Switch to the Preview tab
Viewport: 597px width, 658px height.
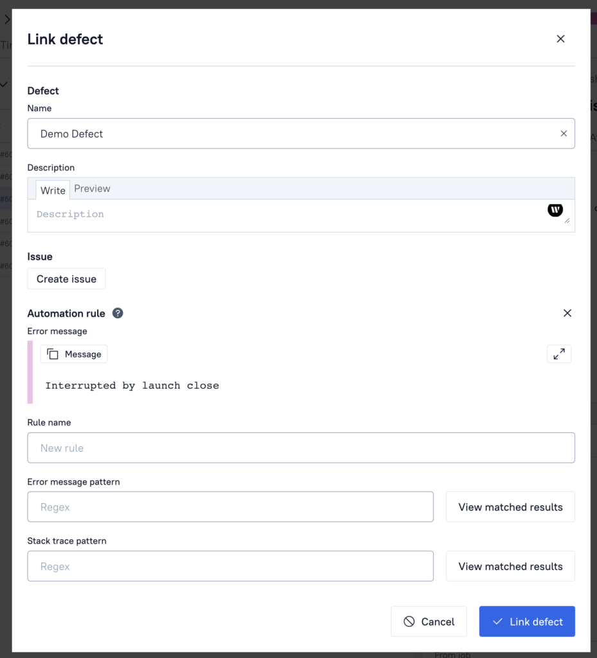[93, 189]
